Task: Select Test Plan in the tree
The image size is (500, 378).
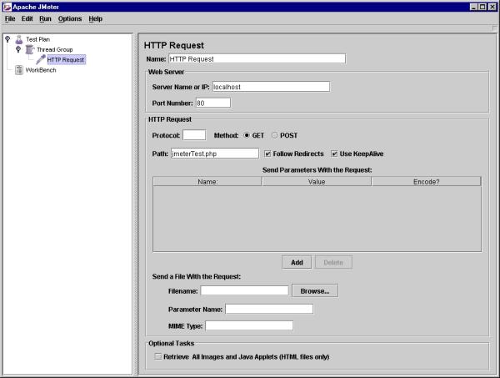Action: [x=38, y=39]
